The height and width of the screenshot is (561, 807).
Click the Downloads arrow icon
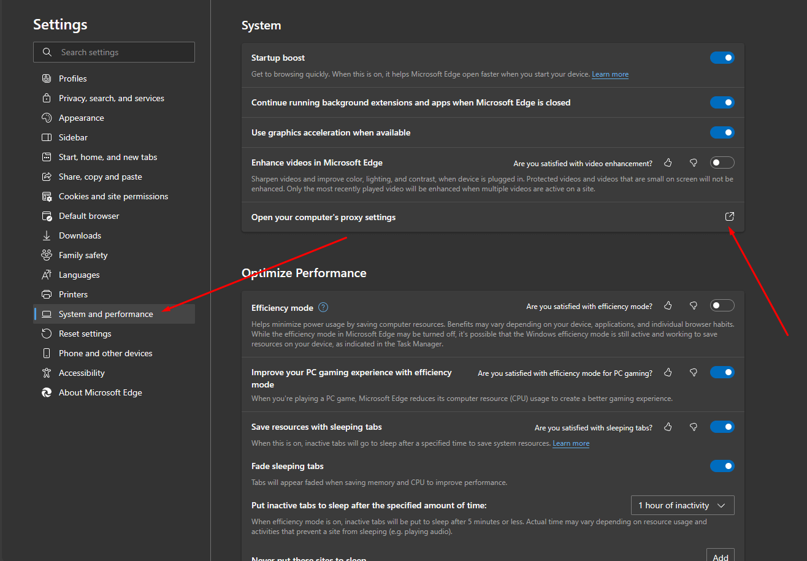47,235
